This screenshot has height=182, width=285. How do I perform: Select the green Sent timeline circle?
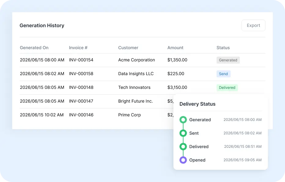183,133
